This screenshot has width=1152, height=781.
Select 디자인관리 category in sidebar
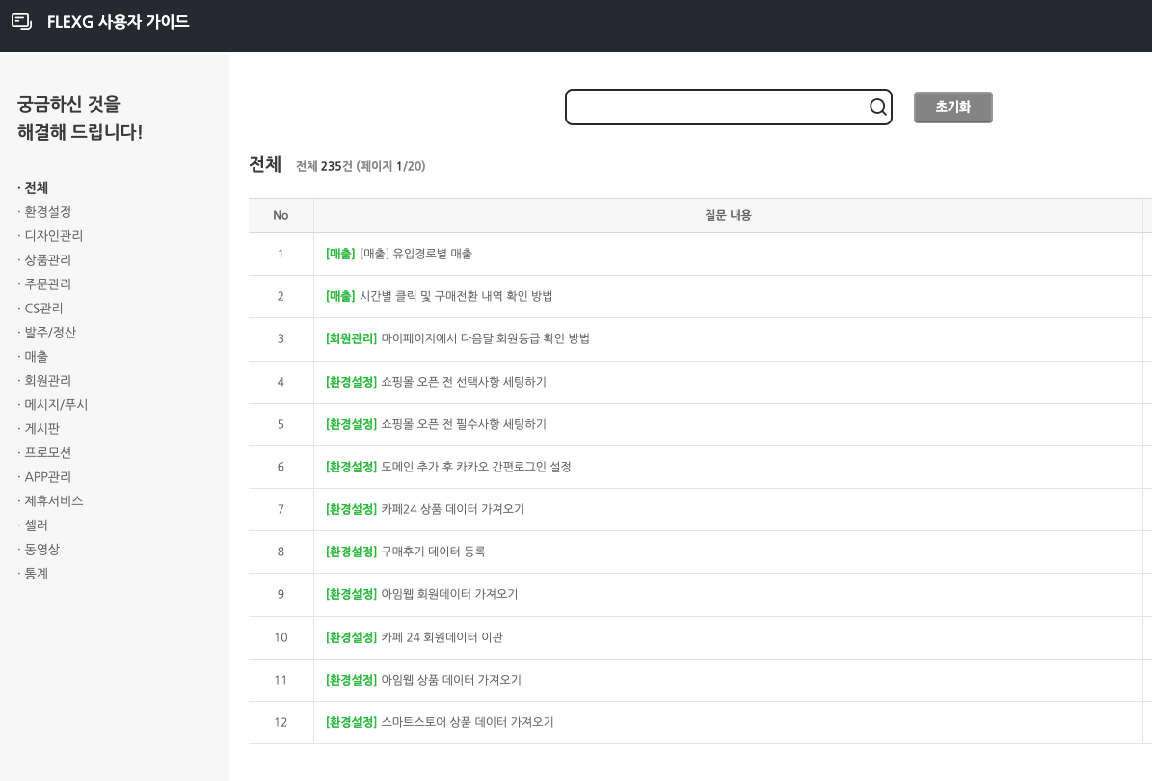pos(54,236)
